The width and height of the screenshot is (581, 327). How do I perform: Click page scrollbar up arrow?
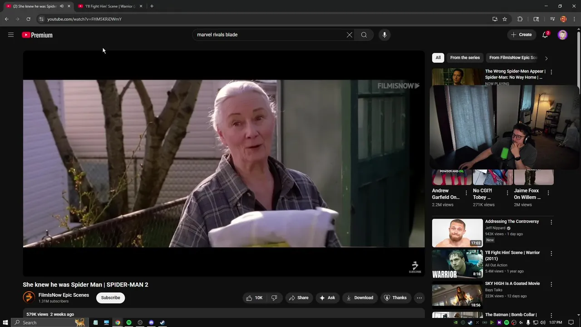click(578, 30)
